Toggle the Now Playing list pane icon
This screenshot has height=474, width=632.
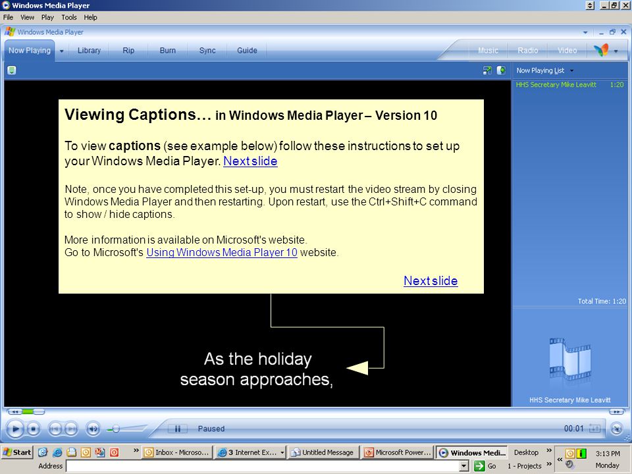tap(501, 70)
